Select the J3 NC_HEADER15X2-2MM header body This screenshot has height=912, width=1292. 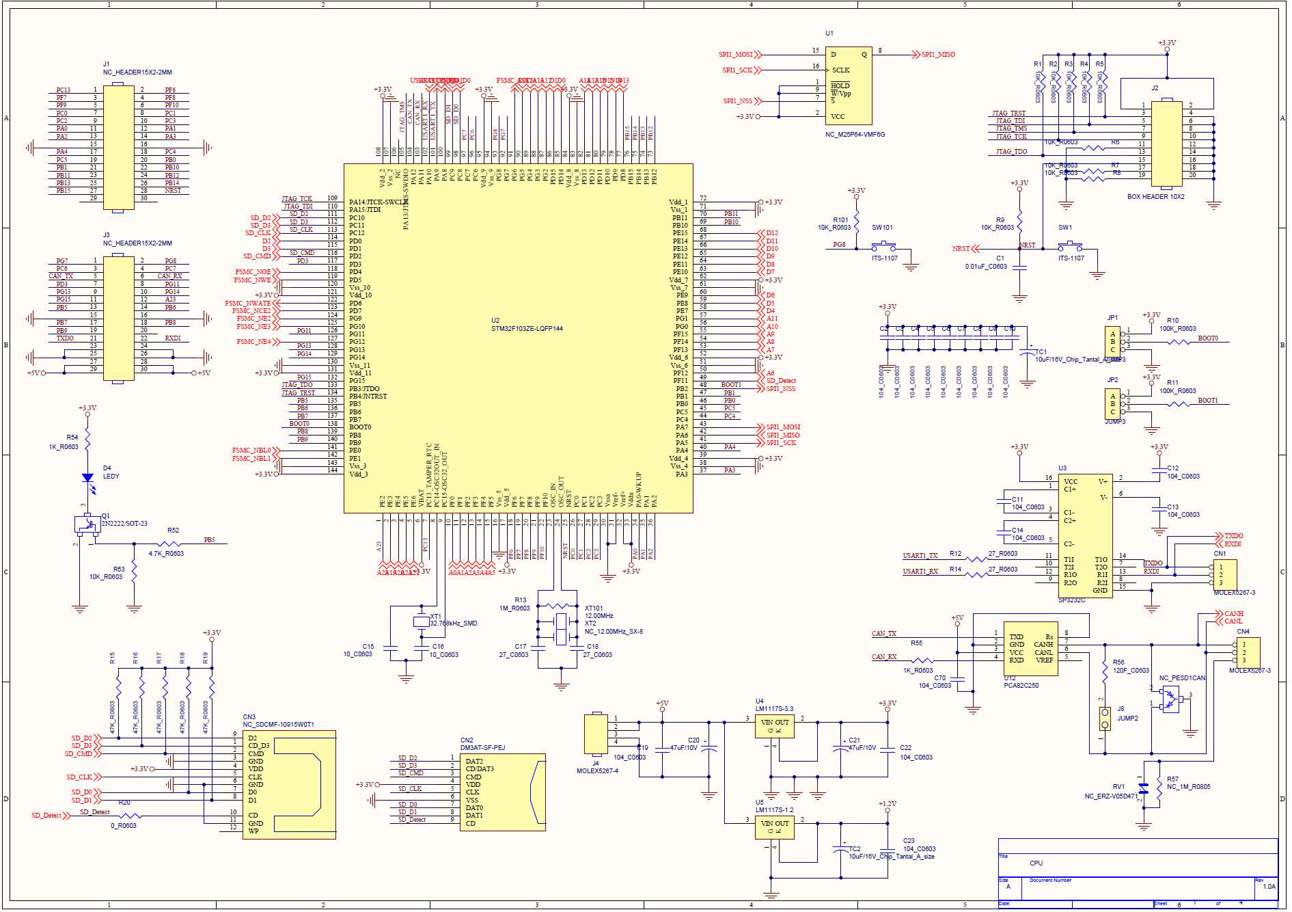point(118,318)
